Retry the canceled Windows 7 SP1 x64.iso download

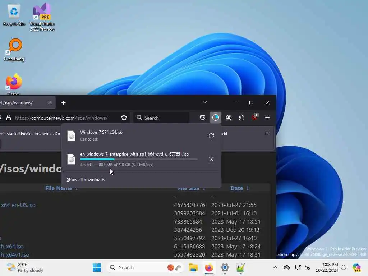click(x=211, y=135)
